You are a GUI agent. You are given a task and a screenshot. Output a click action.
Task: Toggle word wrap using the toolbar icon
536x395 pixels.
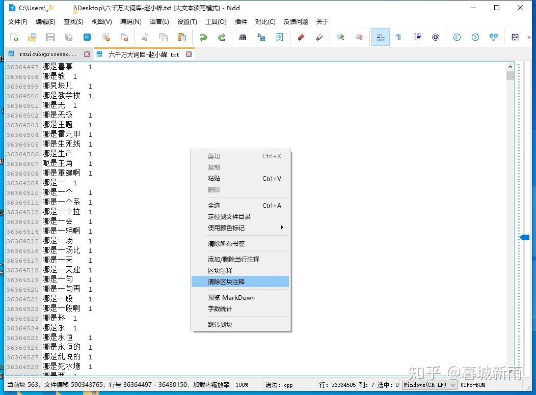click(x=380, y=37)
